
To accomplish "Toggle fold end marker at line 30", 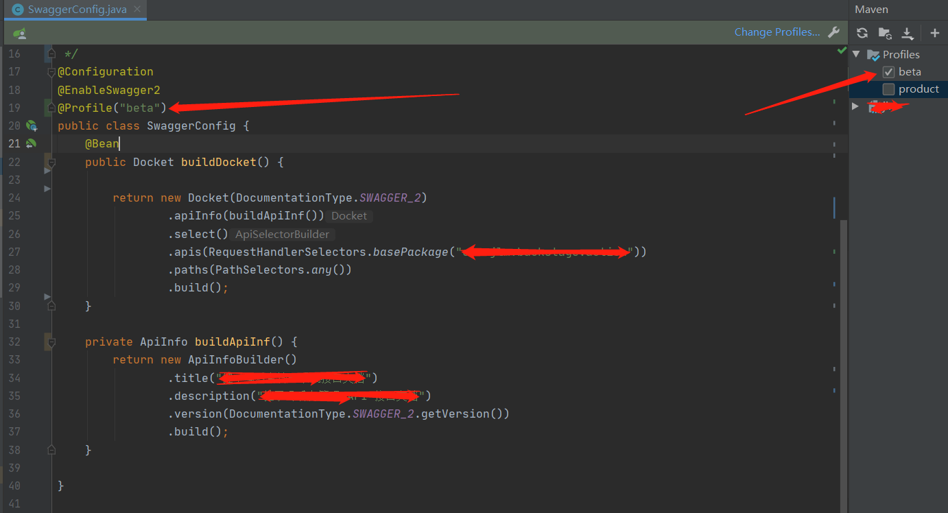I will click(51, 306).
